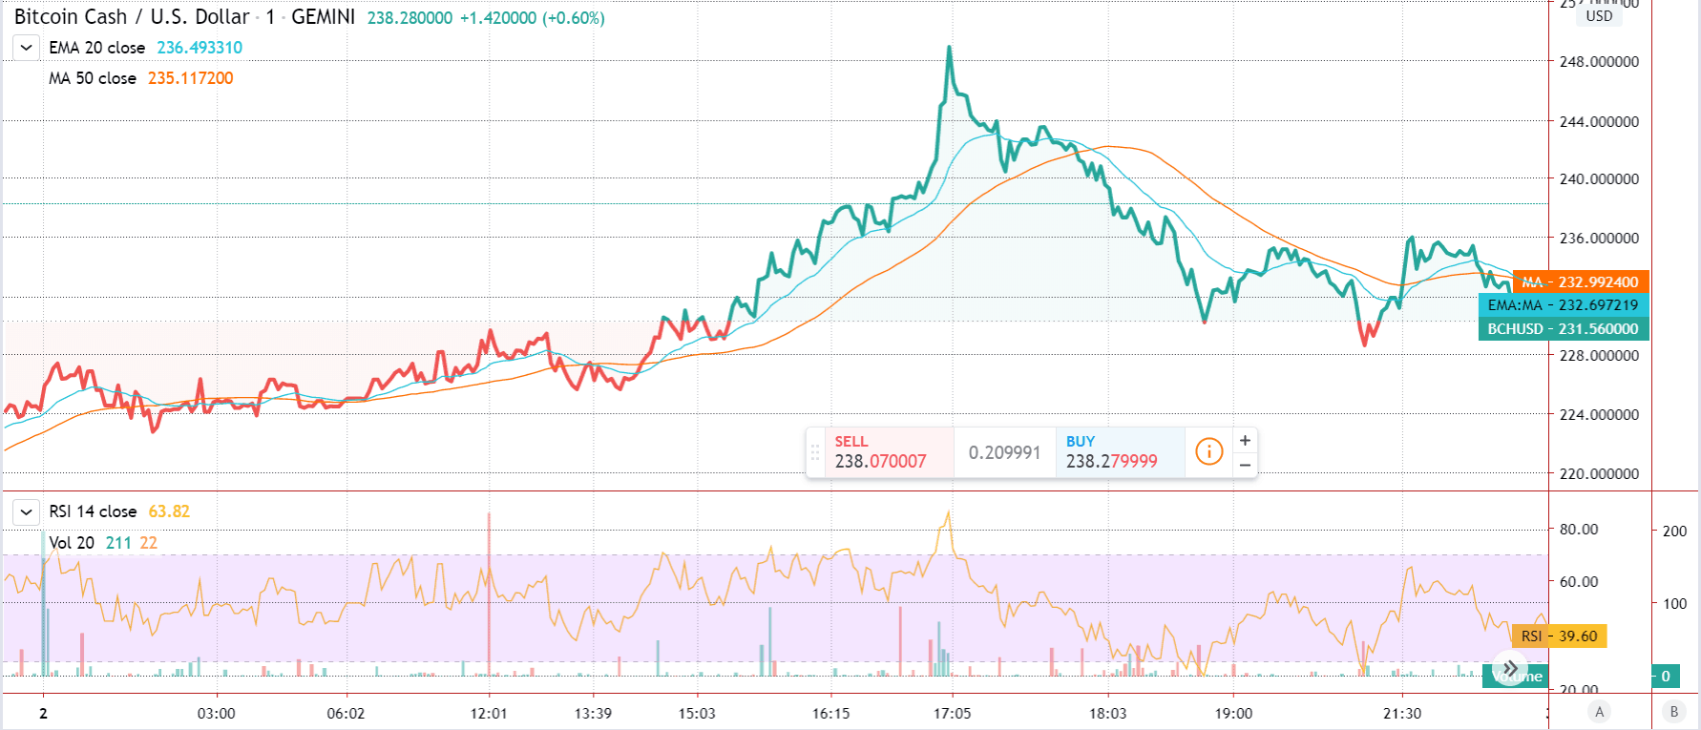Click the green volume scale 0 tag
The image size is (1701, 730).
pyautogui.click(x=1667, y=676)
